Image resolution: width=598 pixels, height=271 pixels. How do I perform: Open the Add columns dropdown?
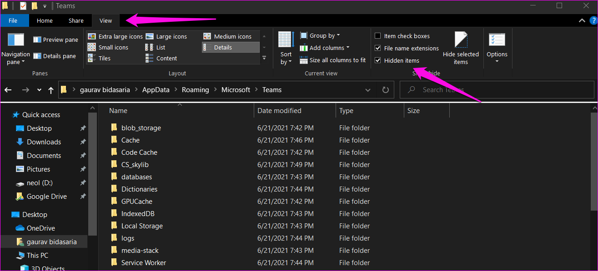pyautogui.click(x=325, y=48)
